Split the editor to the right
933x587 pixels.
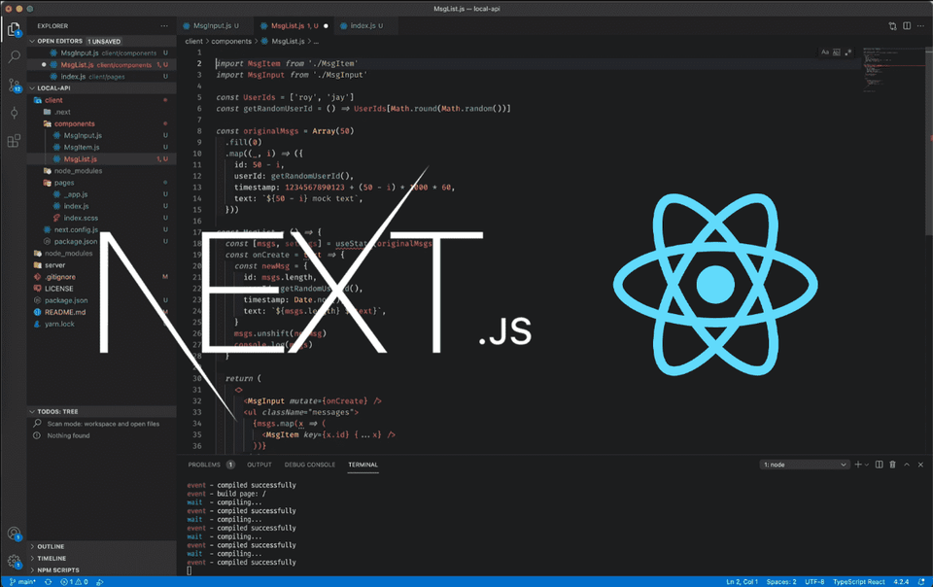(x=907, y=26)
